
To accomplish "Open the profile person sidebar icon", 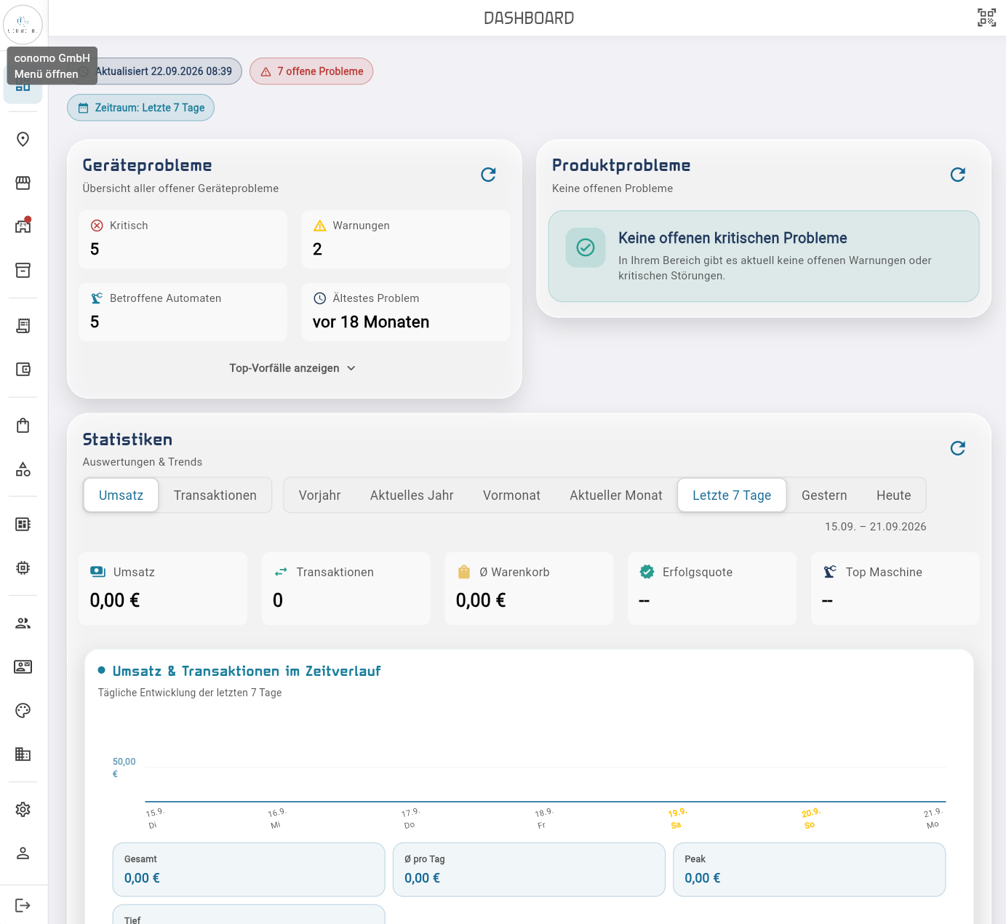I will click(x=23, y=853).
